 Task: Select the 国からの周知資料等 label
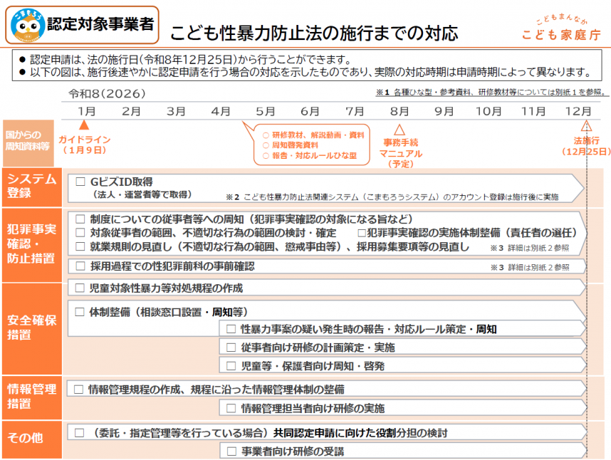pyautogui.click(x=28, y=142)
